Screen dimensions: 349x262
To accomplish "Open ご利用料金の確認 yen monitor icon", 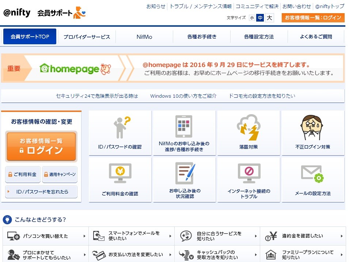I will [x=120, y=173].
